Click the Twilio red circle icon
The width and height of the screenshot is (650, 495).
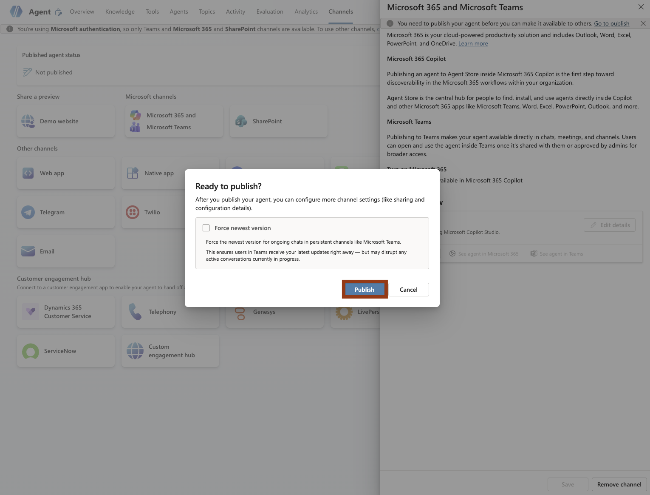tap(133, 212)
